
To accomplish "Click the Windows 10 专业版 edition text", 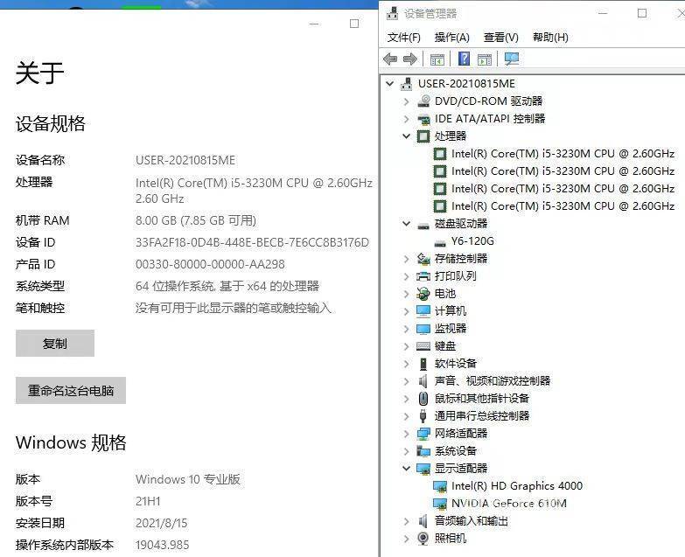I will pyautogui.click(x=188, y=479).
